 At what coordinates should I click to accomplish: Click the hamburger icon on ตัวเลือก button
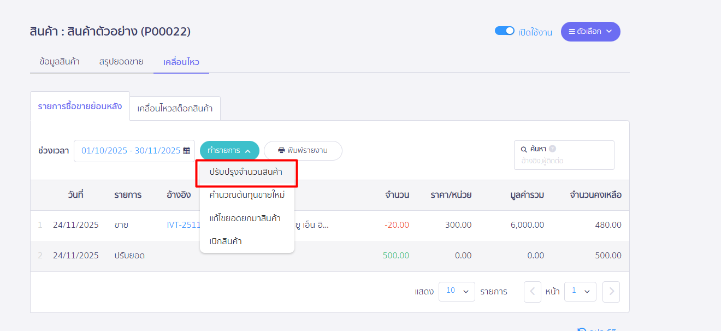[572, 31]
